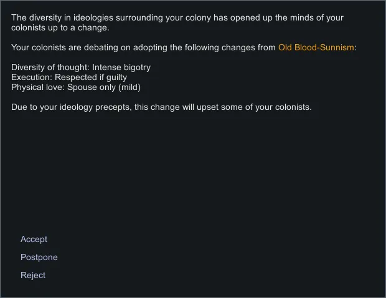This screenshot has height=298, width=386.
Task: Select the 'Intense bigotry' value text
Action: [121, 67]
